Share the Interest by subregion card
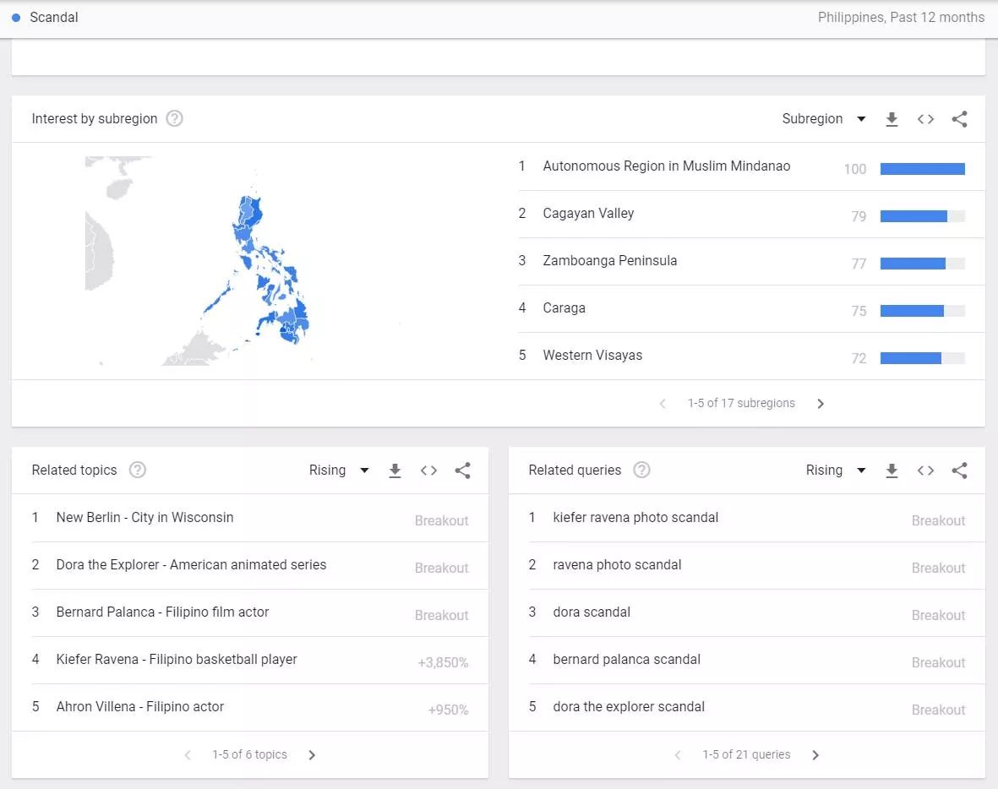This screenshot has height=789, width=998. [959, 119]
